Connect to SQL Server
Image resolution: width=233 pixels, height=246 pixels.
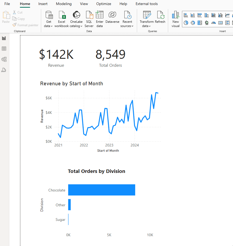click(89, 19)
